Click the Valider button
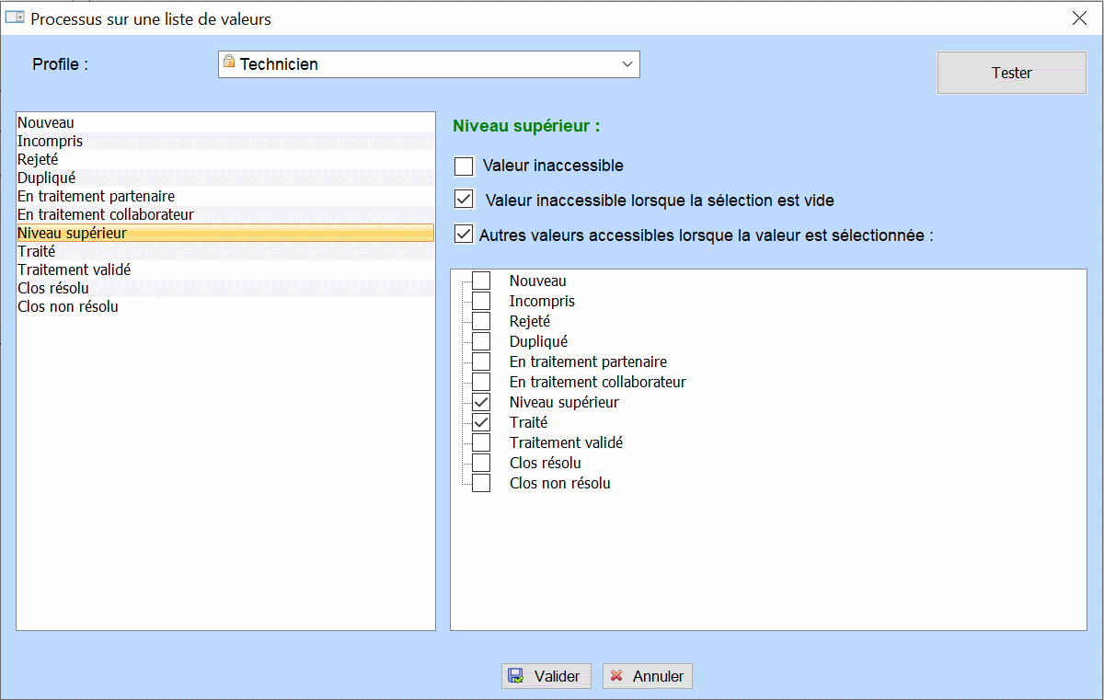1104x700 pixels. pos(546,676)
